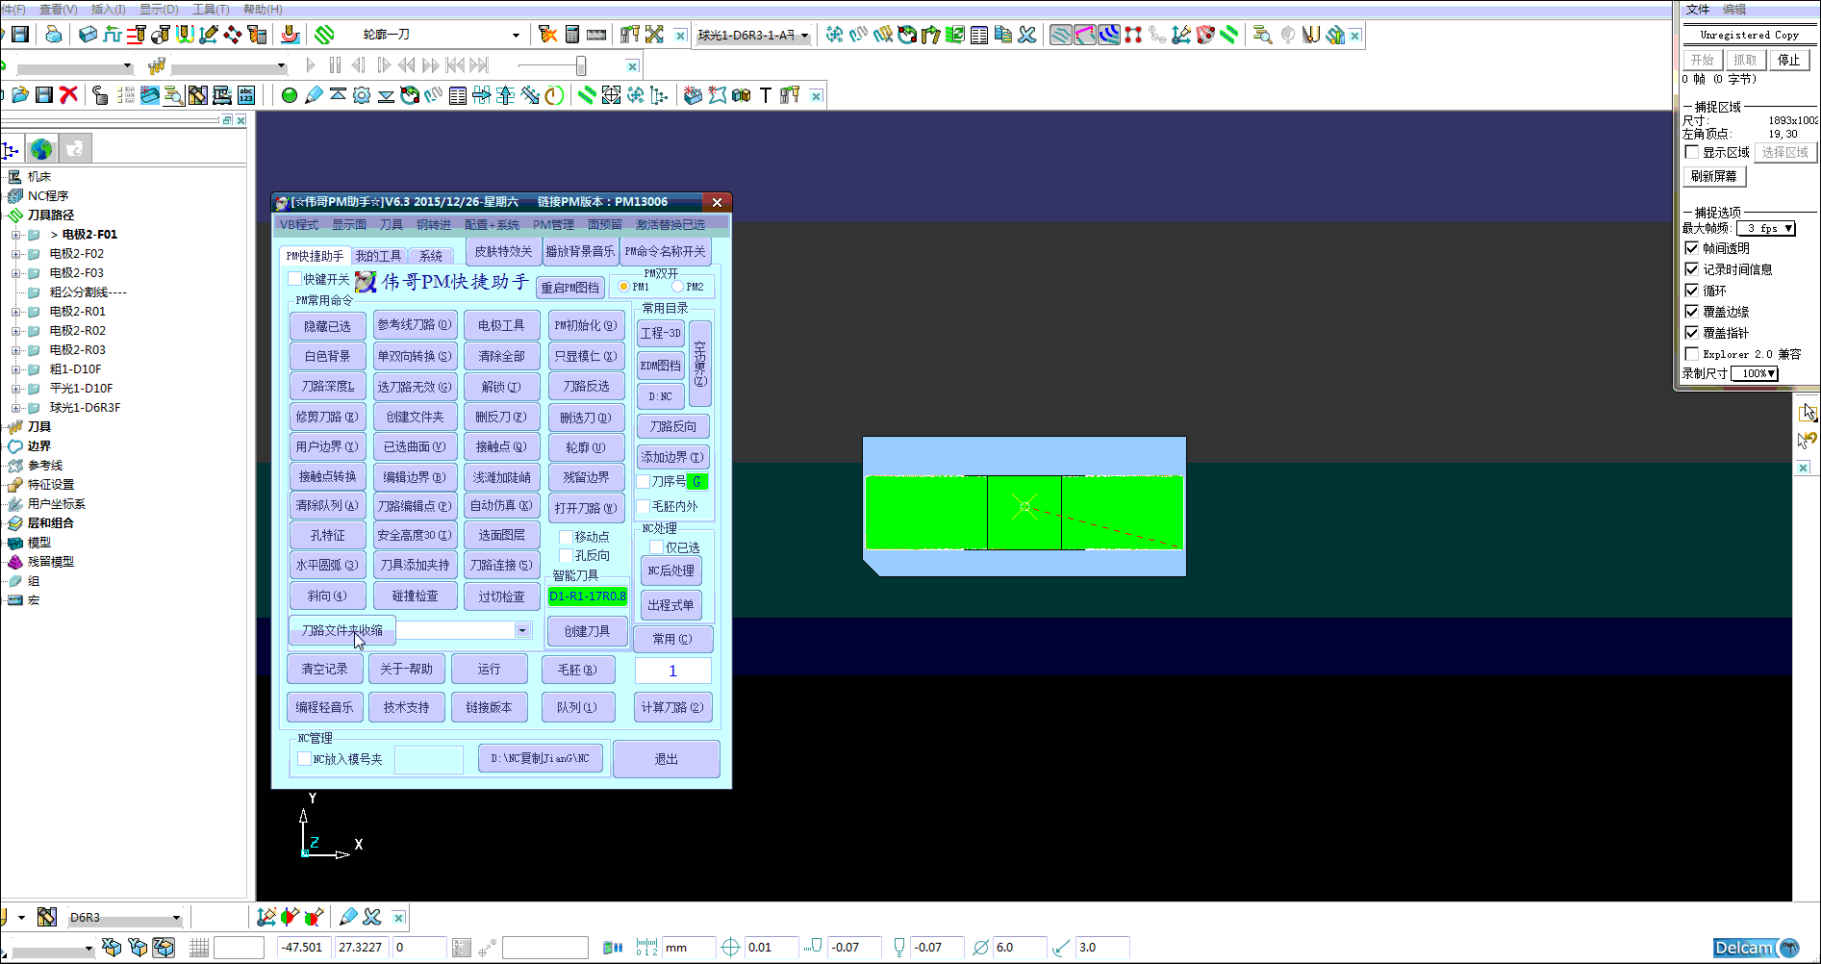Open the dropdown next to 刀路文件夹收缩

pyautogui.click(x=522, y=630)
